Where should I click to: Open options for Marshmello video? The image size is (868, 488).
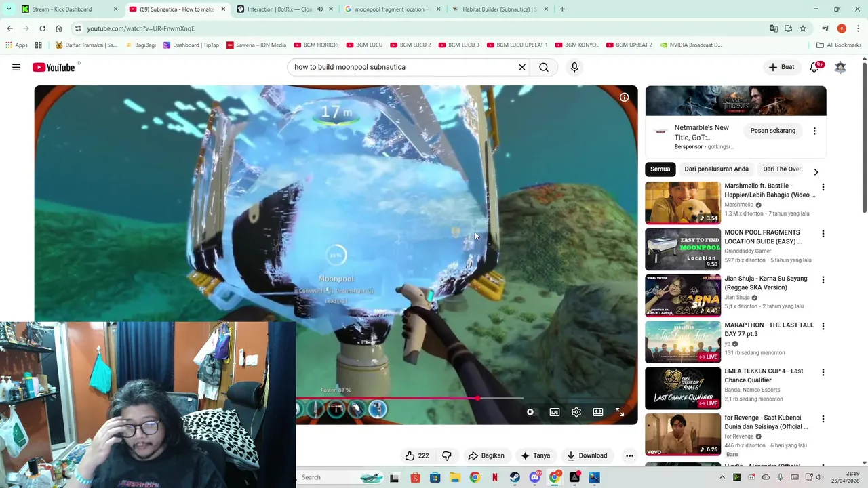coord(823,187)
